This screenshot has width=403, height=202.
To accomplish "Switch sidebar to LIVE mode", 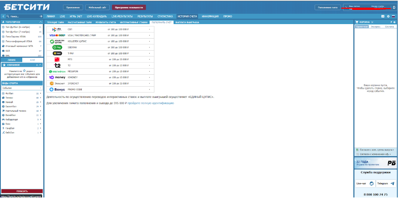I will (33, 60).
